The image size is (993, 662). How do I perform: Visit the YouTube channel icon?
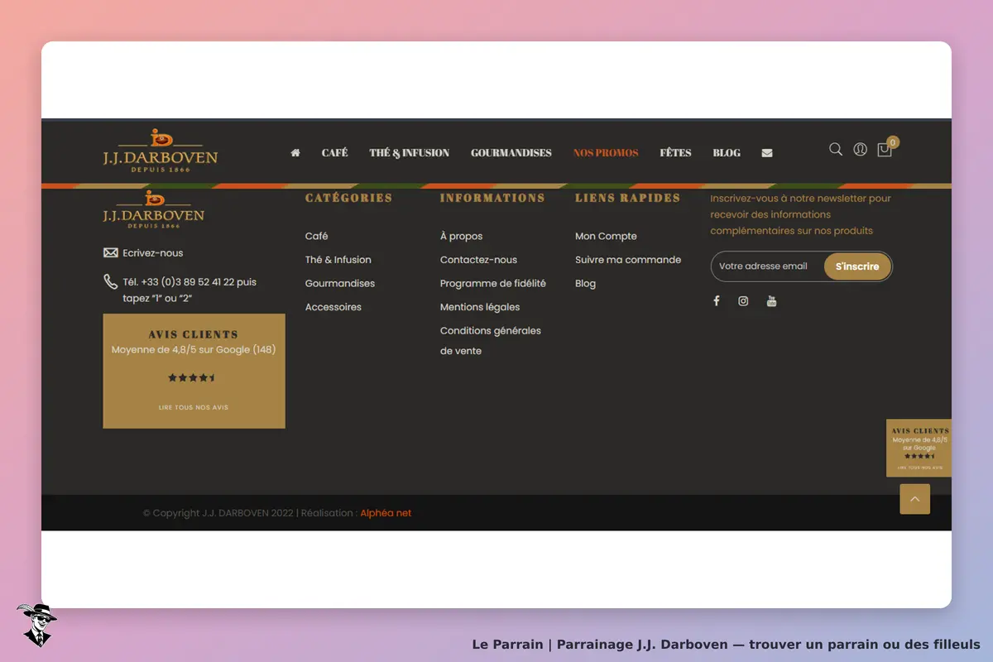coord(771,300)
